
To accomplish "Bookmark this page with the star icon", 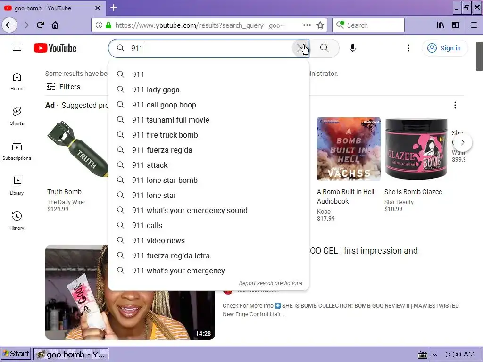I will (320, 25).
